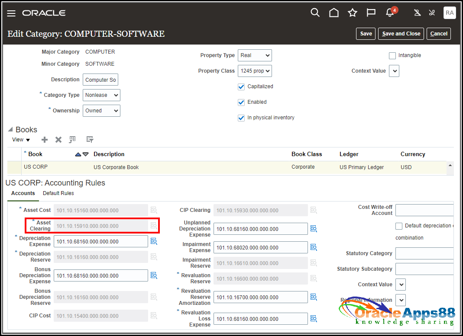This screenshot has height=336, width=463.
Task: Click the crossed tool icon in header
Action: click(432, 13)
